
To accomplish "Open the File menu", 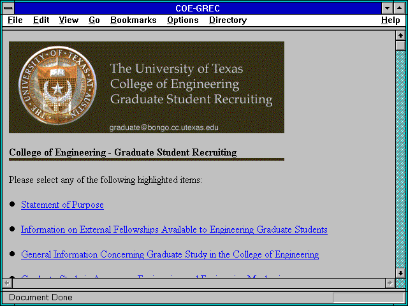I will (x=15, y=20).
